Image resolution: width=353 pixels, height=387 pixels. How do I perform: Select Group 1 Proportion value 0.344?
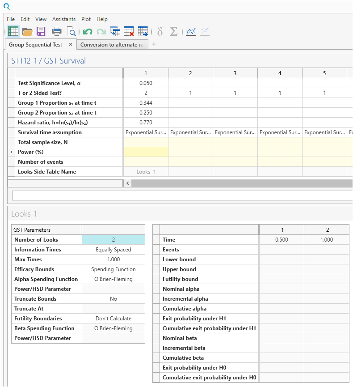pos(146,103)
